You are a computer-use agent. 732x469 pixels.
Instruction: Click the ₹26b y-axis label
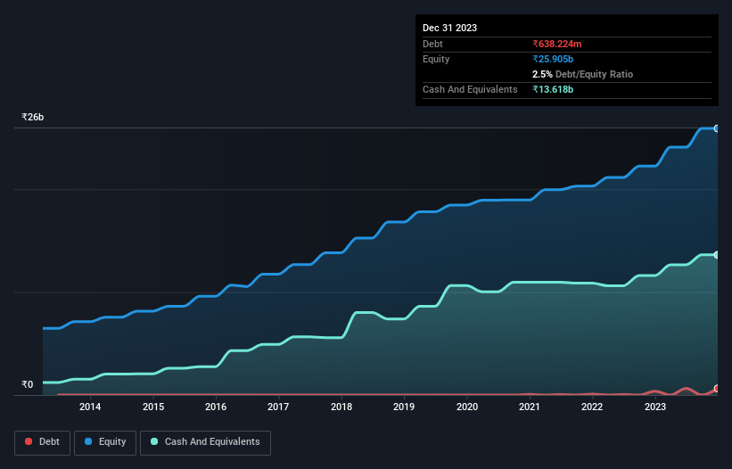[33, 117]
